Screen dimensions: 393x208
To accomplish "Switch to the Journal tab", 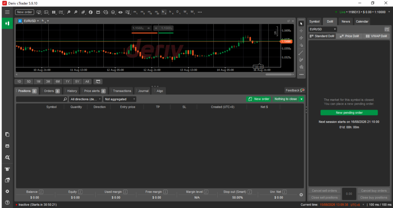I will click(x=143, y=91).
